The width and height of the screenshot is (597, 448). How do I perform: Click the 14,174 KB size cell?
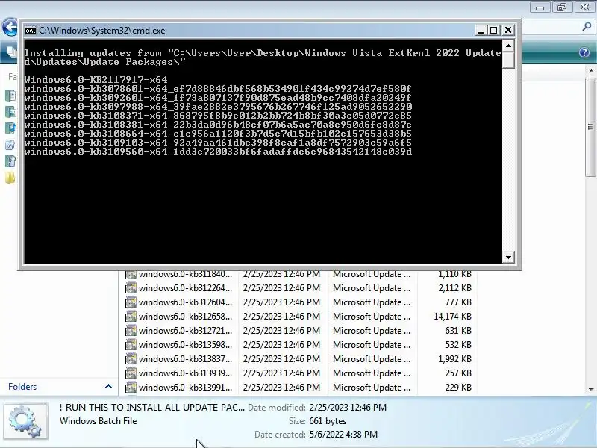[452, 317]
